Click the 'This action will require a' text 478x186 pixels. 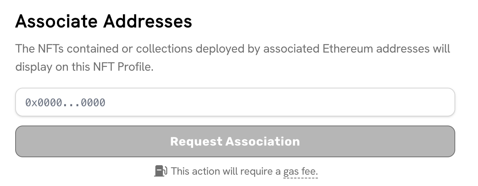coord(226,172)
